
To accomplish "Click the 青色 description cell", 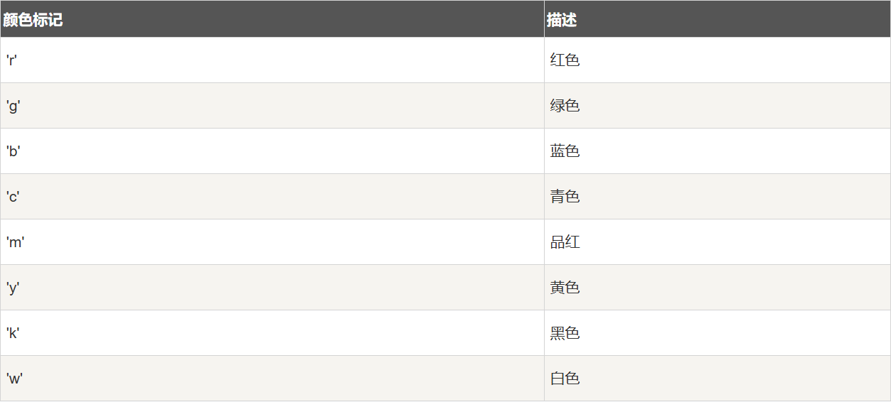I will pyautogui.click(x=565, y=197).
